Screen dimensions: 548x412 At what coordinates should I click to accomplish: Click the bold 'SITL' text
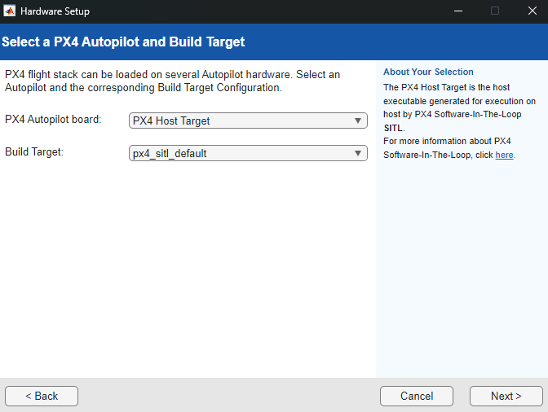(393, 128)
